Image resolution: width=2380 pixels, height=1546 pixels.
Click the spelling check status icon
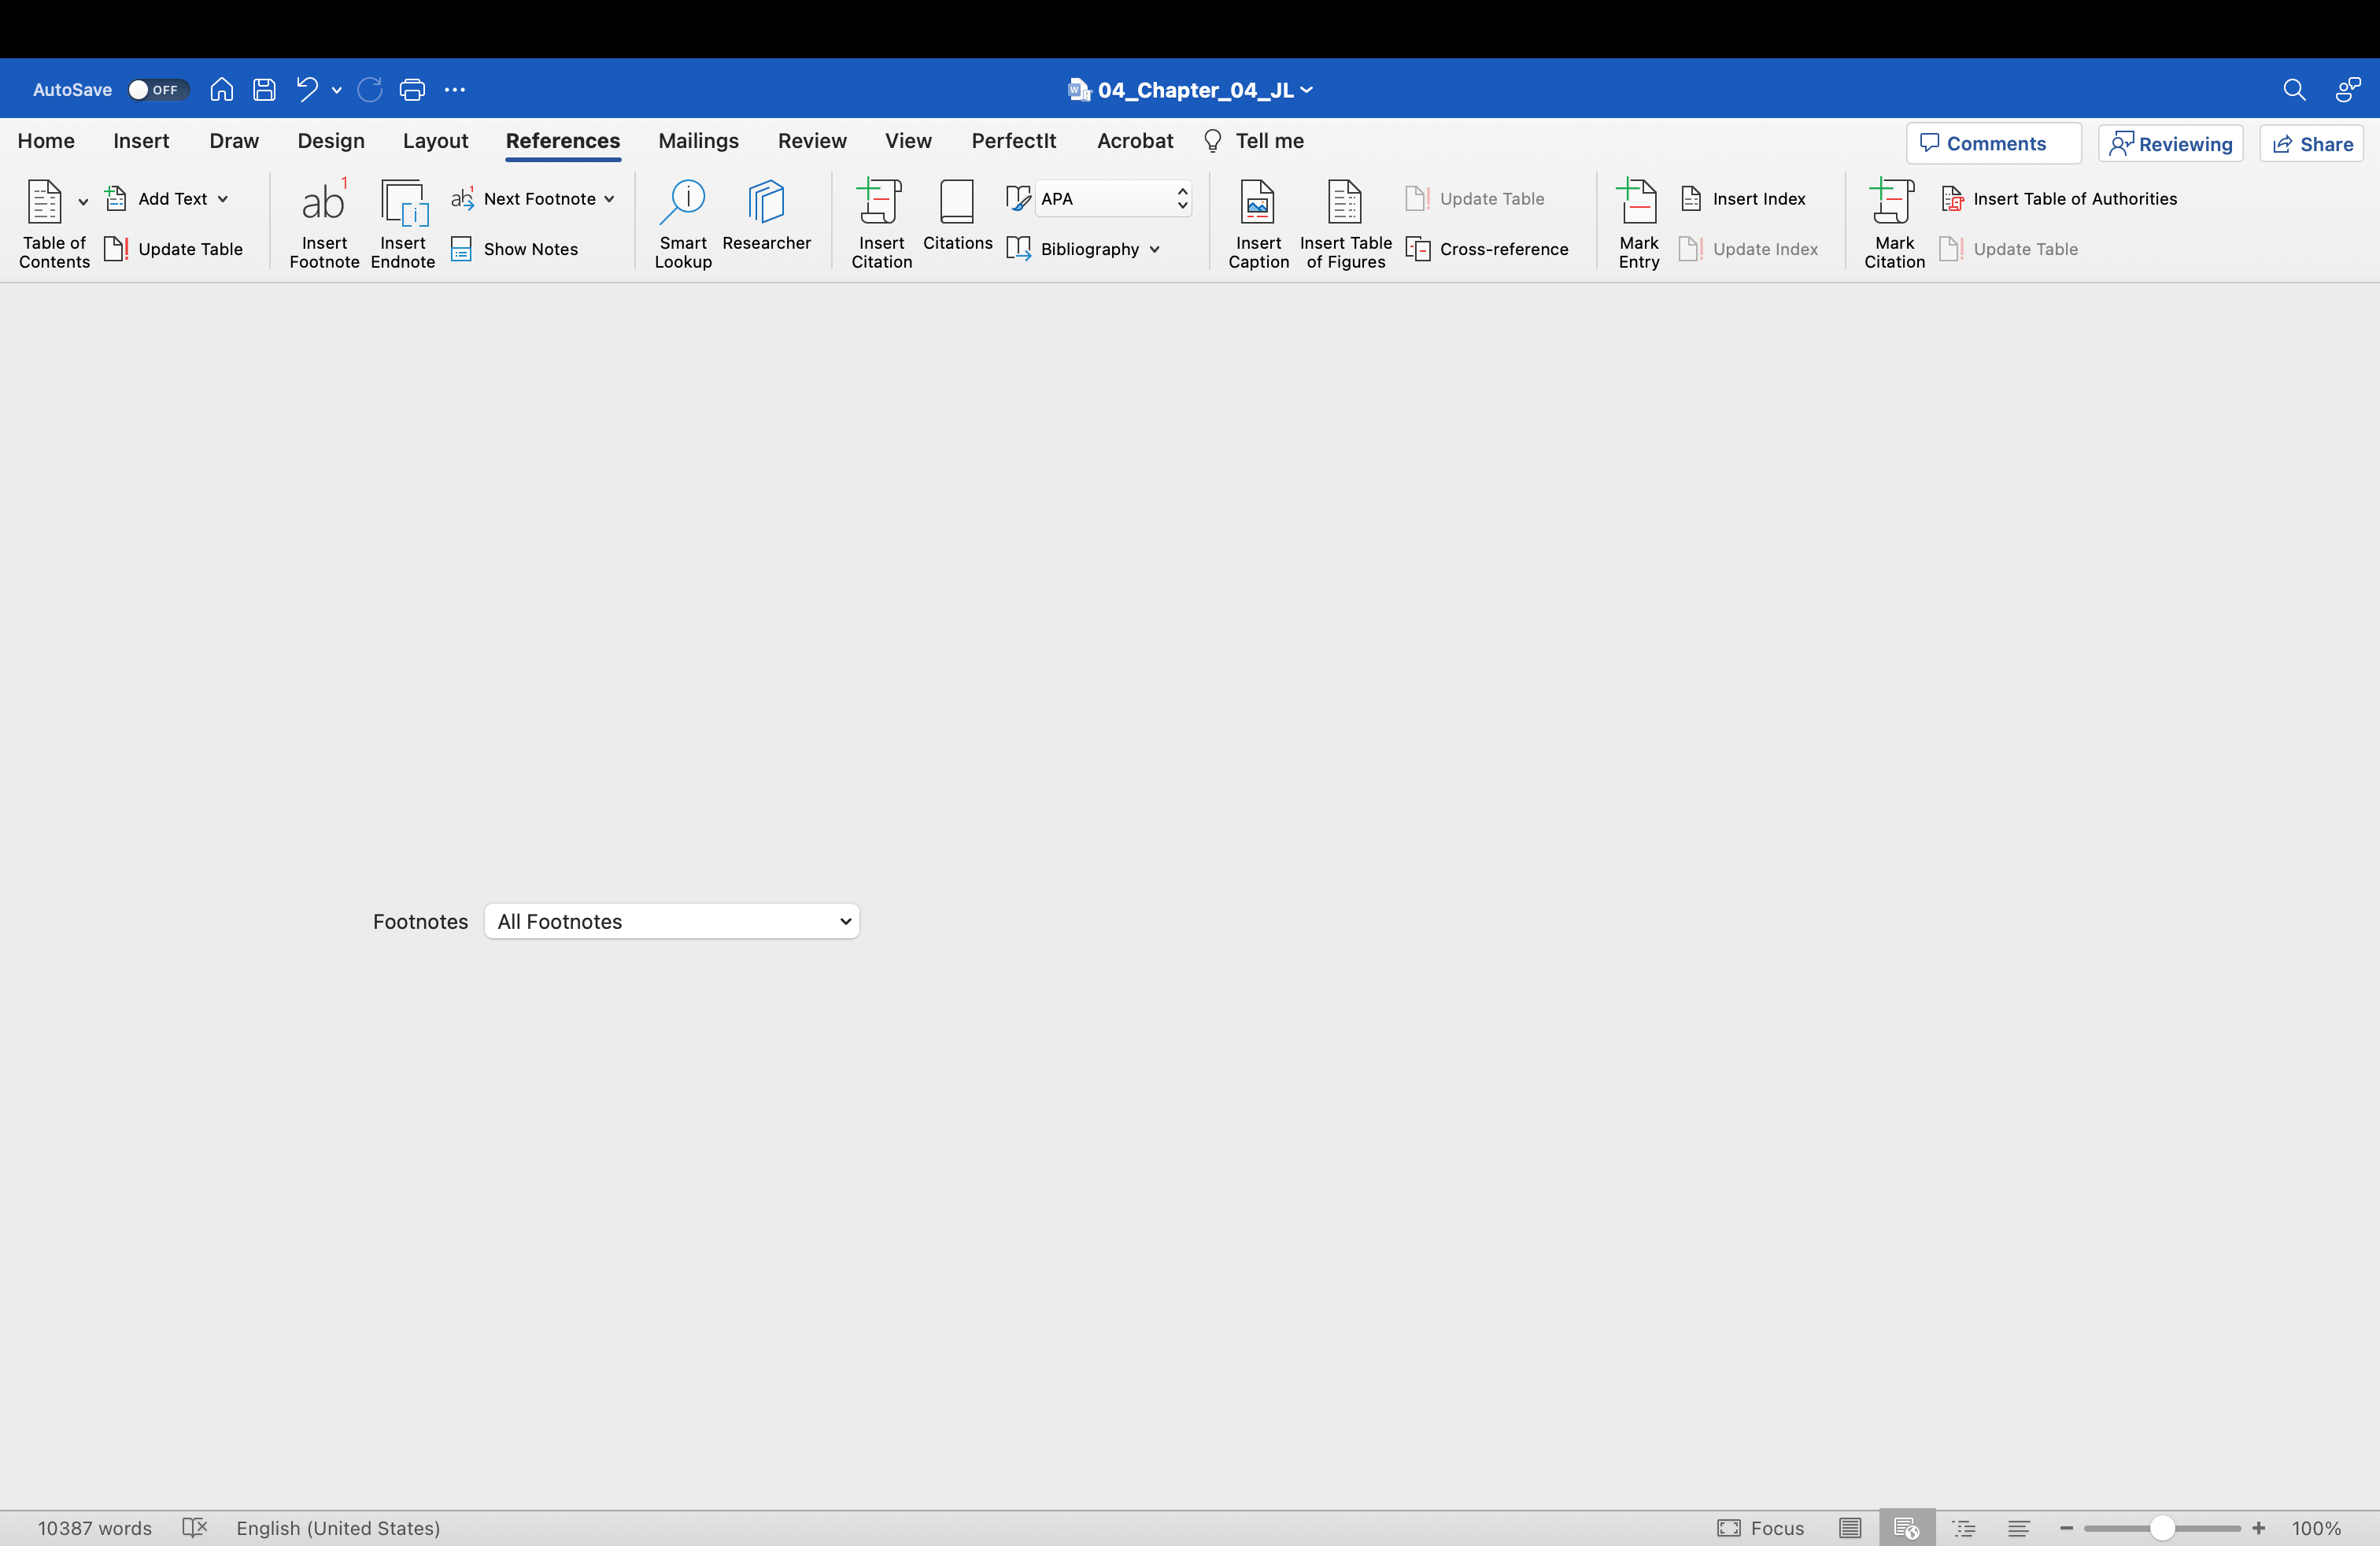[x=194, y=1527]
